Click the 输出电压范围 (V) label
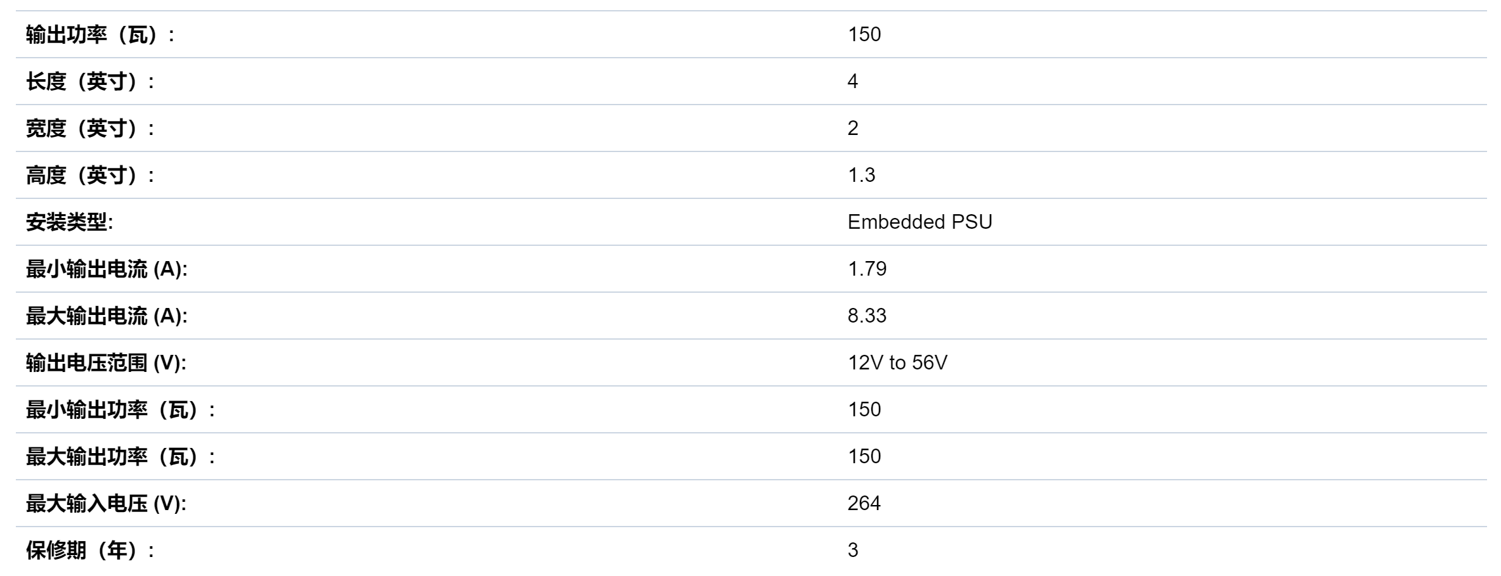 coord(106,363)
